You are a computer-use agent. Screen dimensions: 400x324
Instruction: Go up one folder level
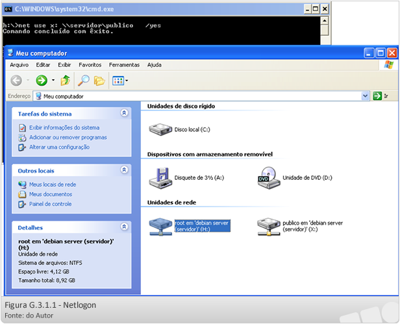tap(66, 81)
